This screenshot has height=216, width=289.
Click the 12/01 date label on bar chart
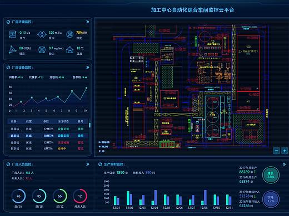[x=117, y=208]
